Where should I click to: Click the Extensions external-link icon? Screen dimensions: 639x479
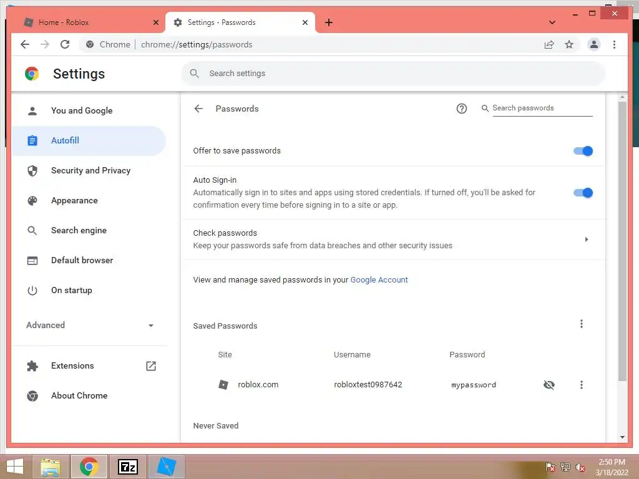click(151, 365)
